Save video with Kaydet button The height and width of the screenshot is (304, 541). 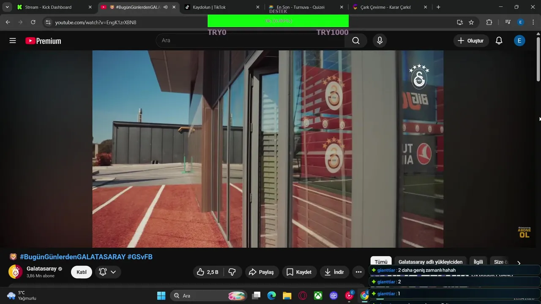point(299,272)
